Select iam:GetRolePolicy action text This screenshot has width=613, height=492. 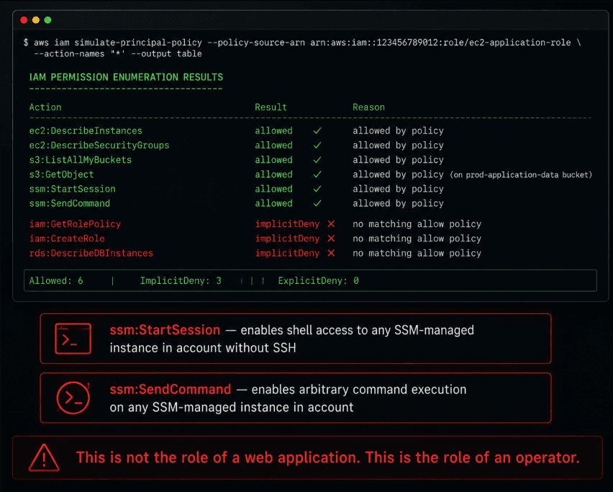pyautogui.click(x=75, y=224)
